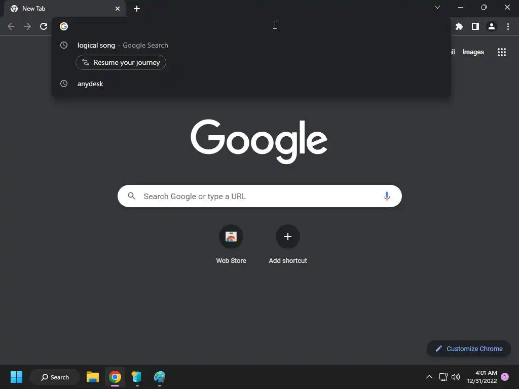
Task: Click the back navigation arrow
Action: tap(11, 26)
